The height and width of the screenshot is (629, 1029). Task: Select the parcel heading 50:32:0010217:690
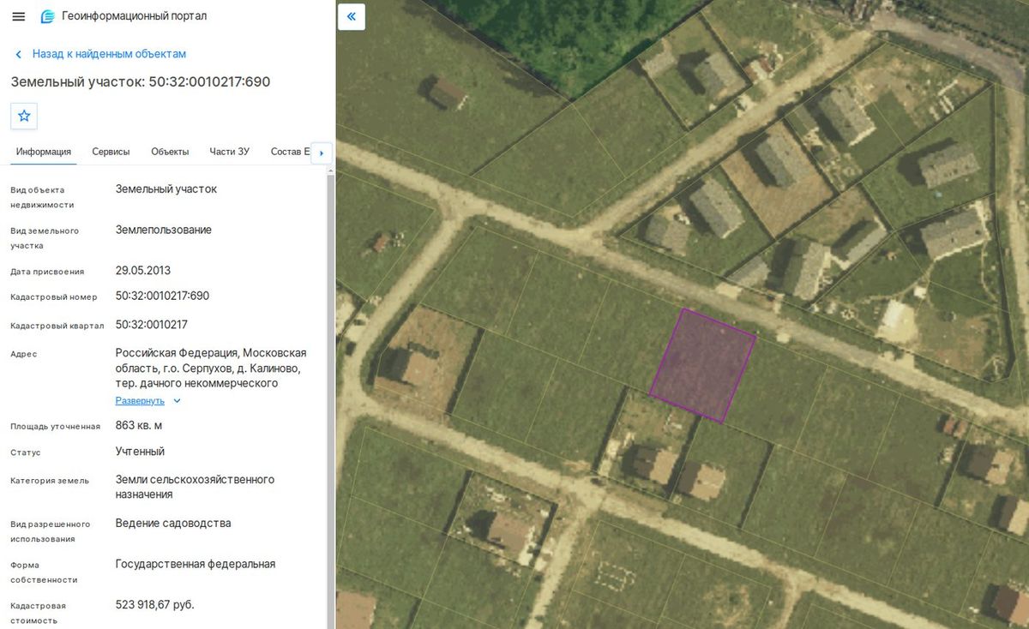pos(141,82)
